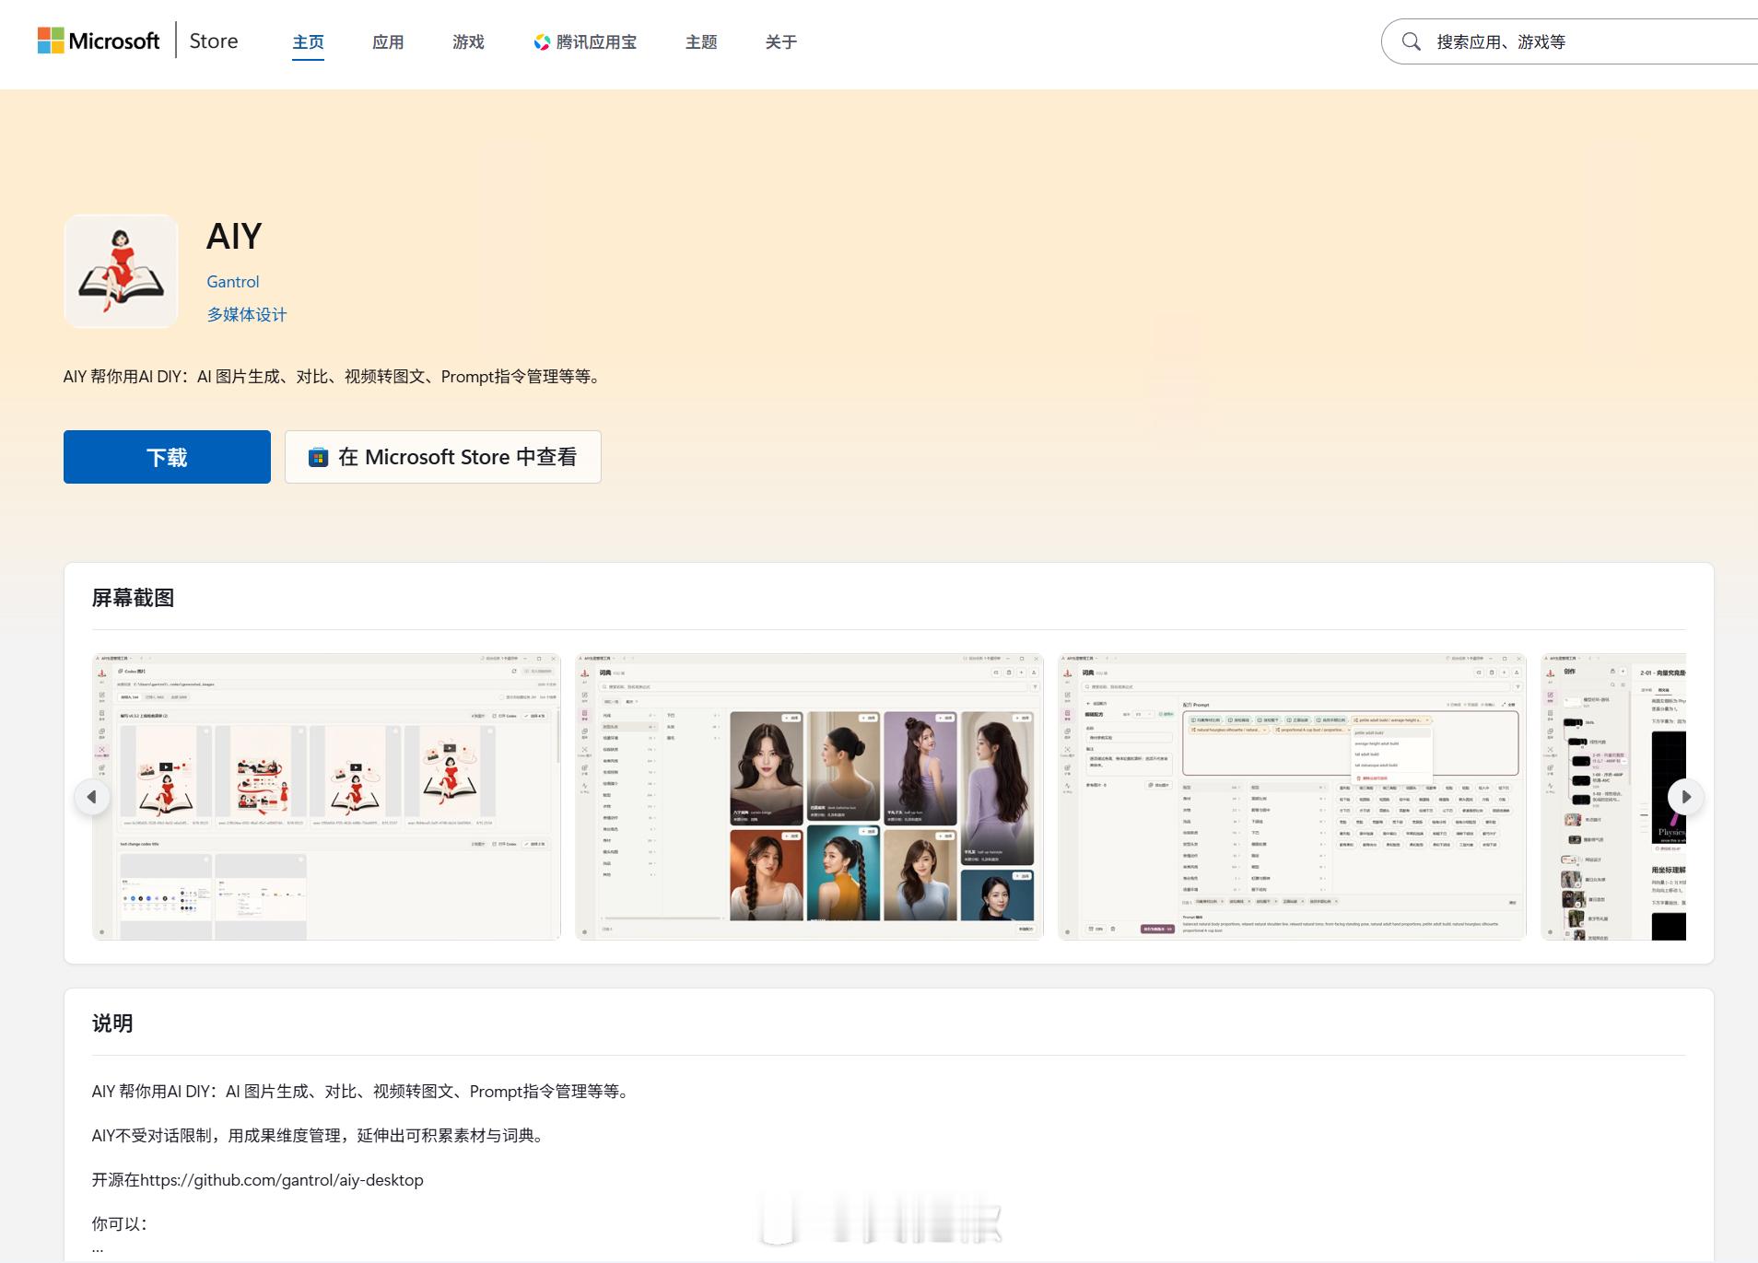
Task: Click the Microsoft logo in the header
Action: 99,41
